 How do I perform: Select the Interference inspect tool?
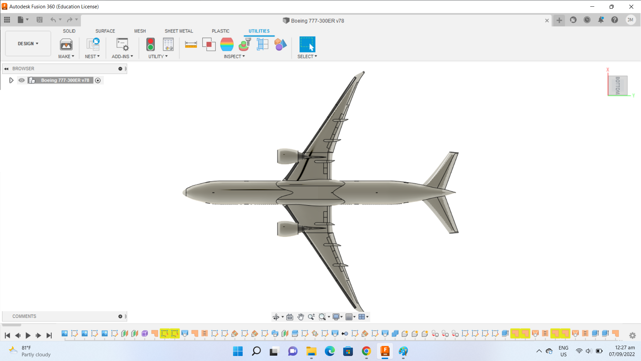[x=209, y=44]
